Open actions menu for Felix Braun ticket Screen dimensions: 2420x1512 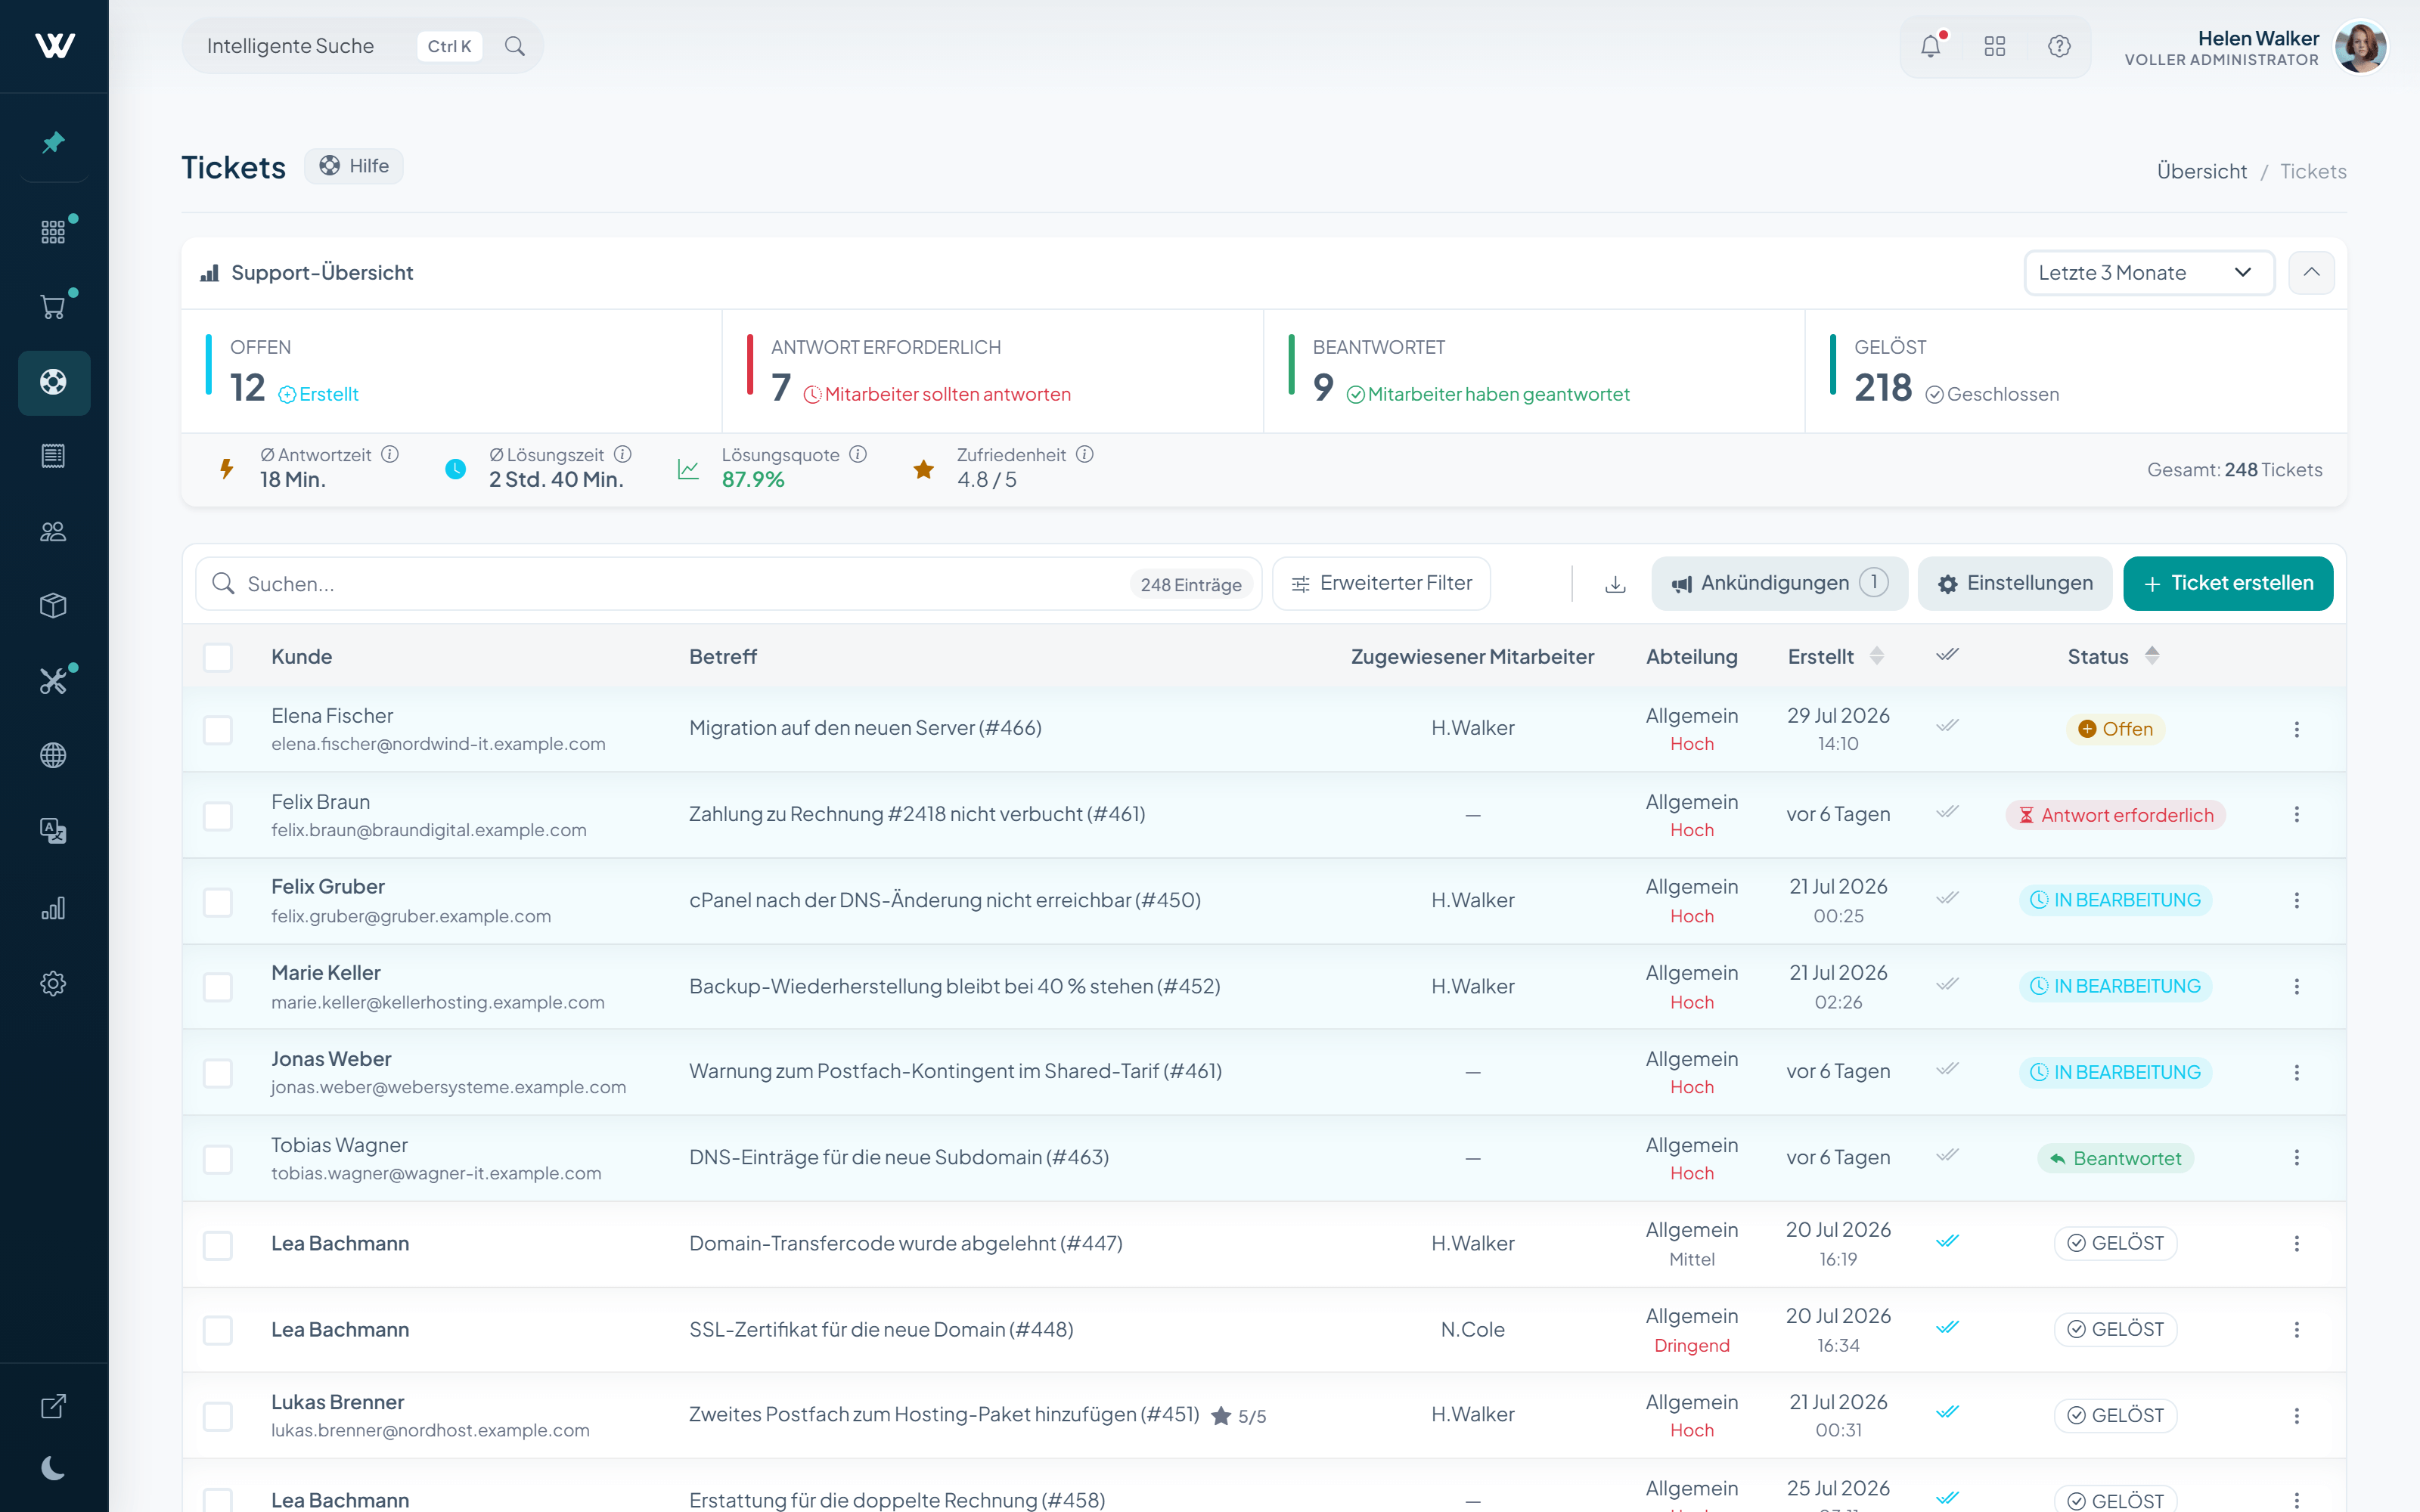tap(2296, 815)
